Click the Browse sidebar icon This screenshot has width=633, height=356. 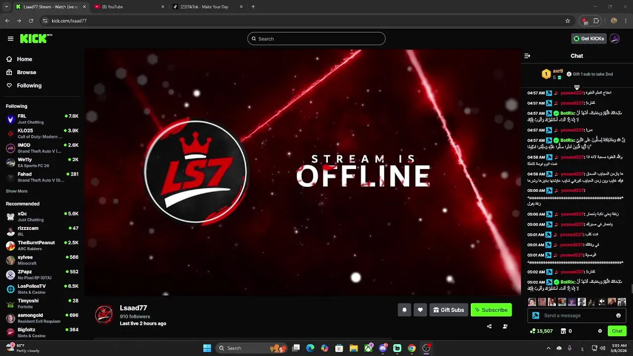[x=9, y=72]
